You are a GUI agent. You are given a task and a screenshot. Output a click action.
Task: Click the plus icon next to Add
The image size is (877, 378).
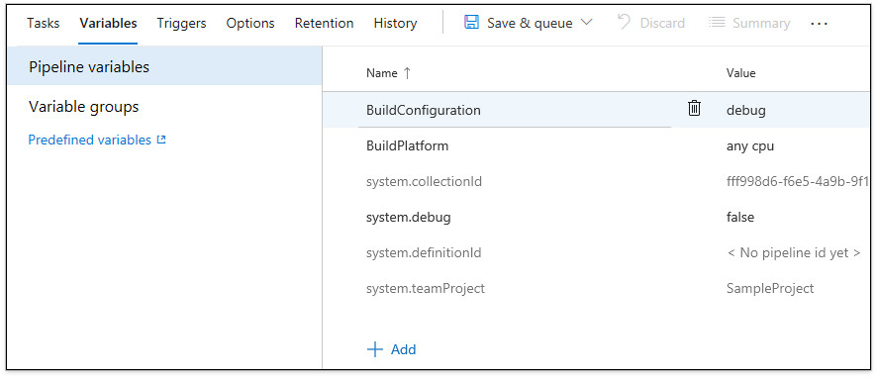click(375, 349)
